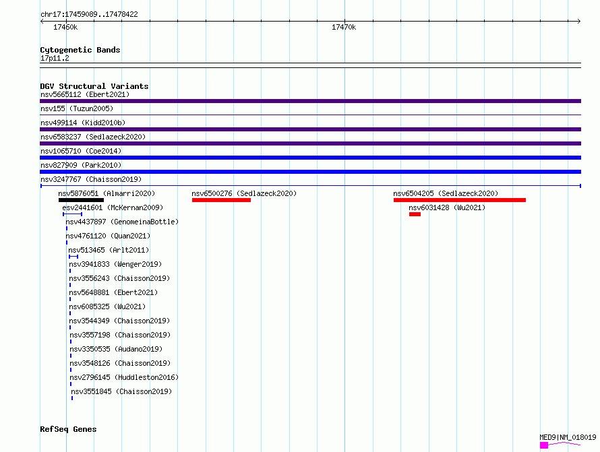Click the 17470k ruler tick label

pyautogui.click(x=344, y=27)
